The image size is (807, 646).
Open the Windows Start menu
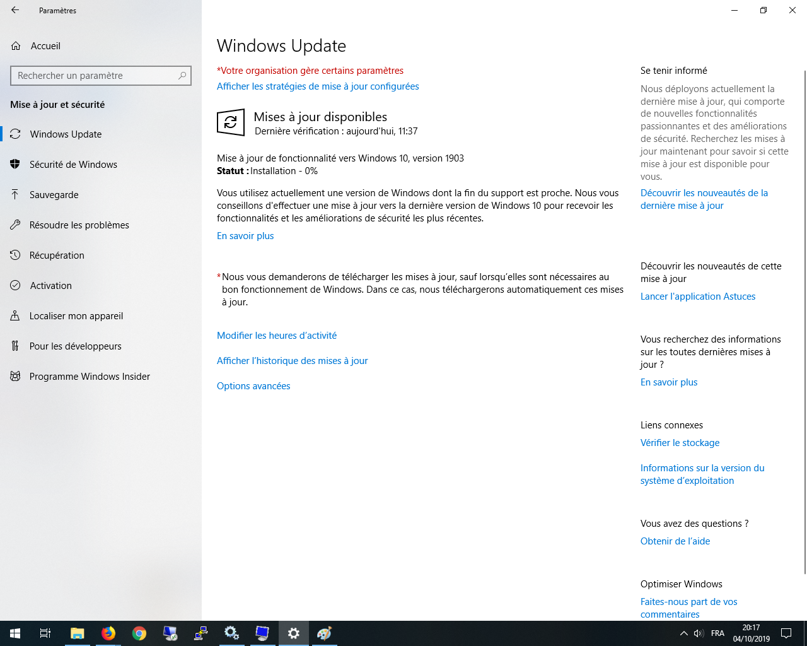tap(15, 633)
